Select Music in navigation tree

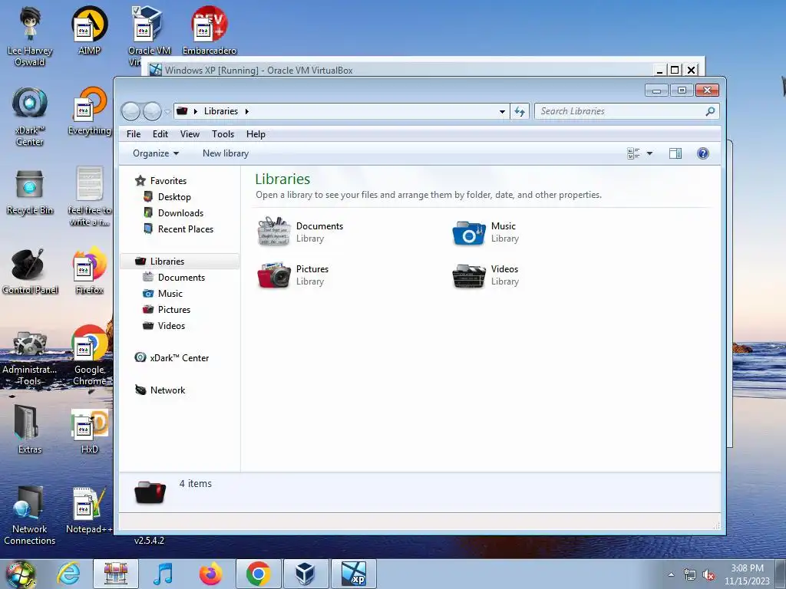pyautogui.click(x=163, y=294)
